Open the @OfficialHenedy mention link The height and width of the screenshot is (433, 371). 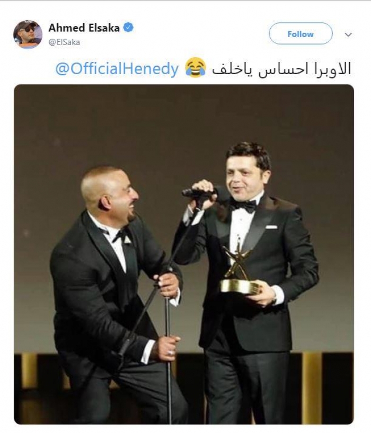[117, 68]
